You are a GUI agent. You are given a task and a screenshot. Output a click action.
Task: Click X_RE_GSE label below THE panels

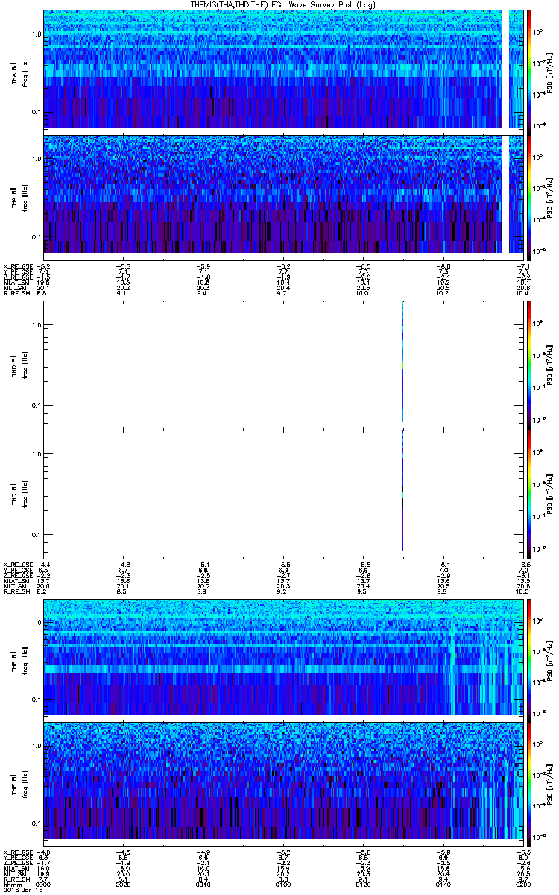(17, 852)
